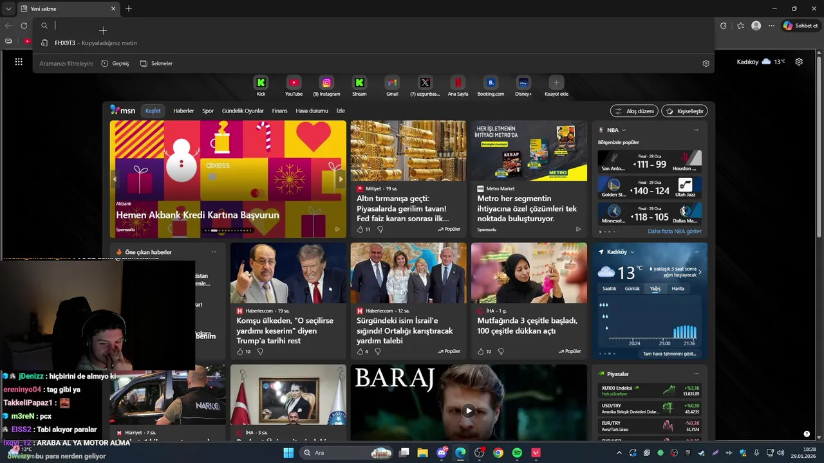Dislike the Altın tırmanışa geçti article
Image resolution: width=824 pixels, height=463 pixels.
(380, 229)
